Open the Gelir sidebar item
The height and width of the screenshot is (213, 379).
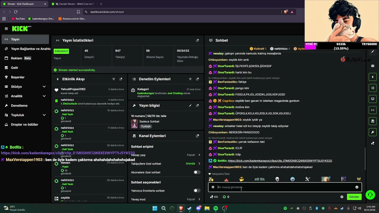pyautogui.click(x=25, y=68)
